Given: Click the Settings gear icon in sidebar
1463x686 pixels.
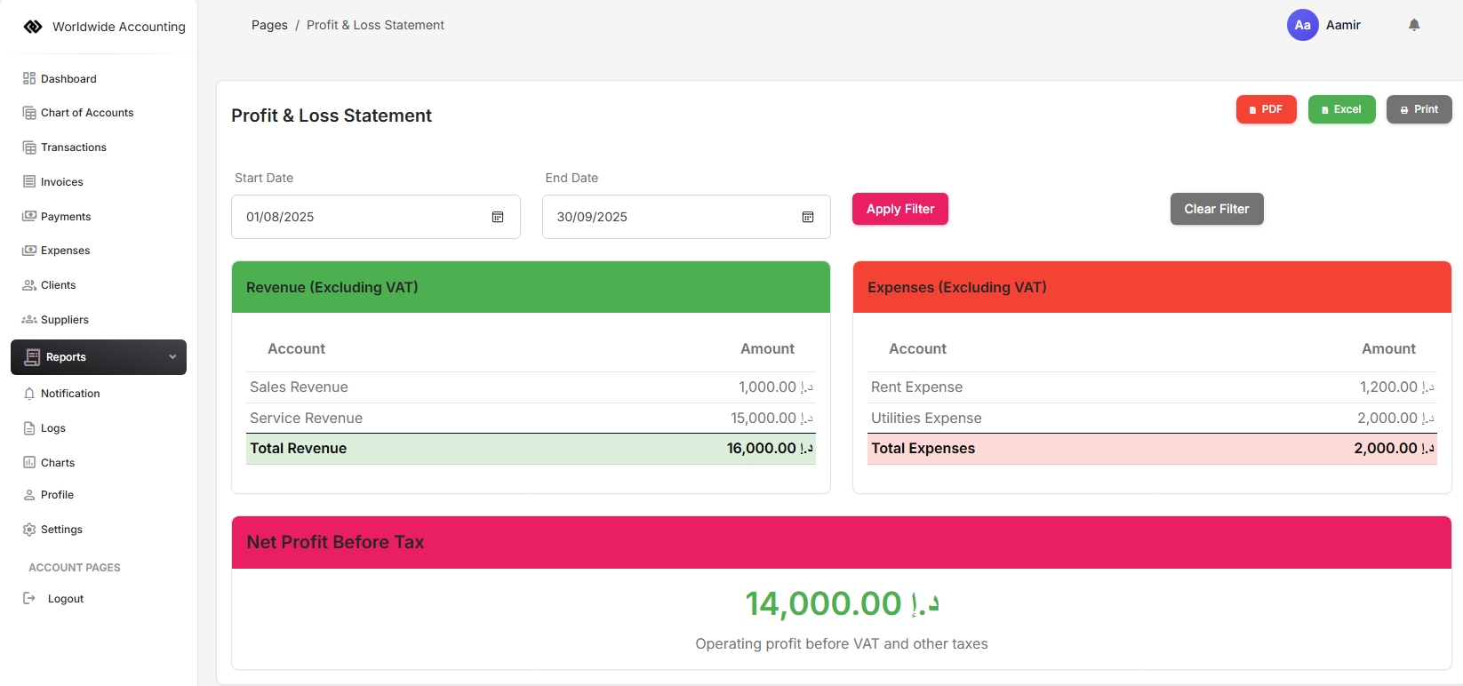Looking at the screenshot, I should (29, 530).
